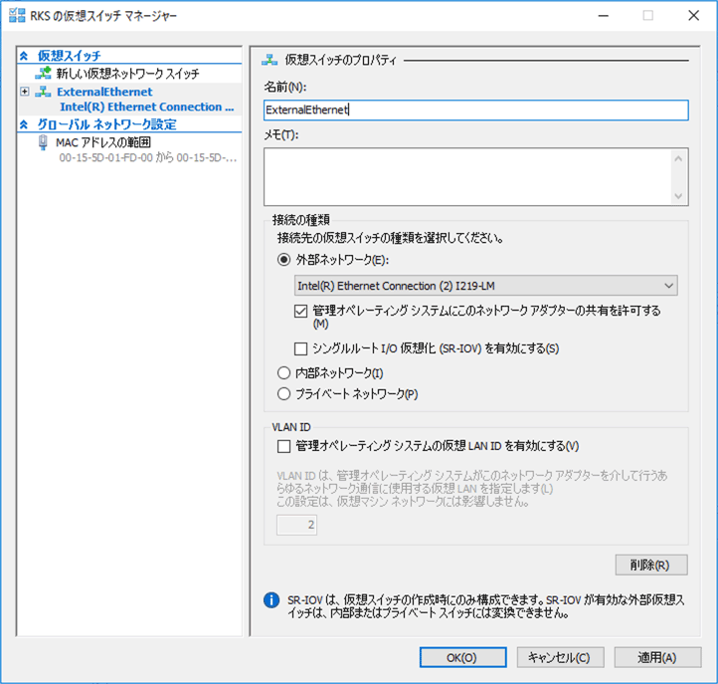This screenshot has height=684, width=718.
Task: Click inside the メモ notes text area
Action: pos(467,176)
